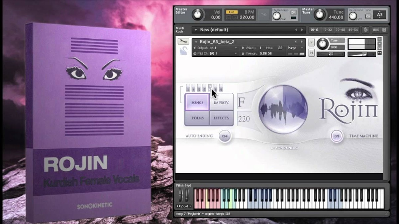Mute the instrument with M button
The width and height of the screenshot is (399, 224).
(311, 53)
